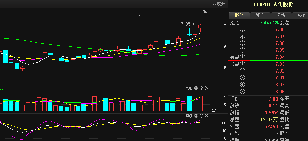Select sell level 1 price 7.04
Viewport: 308px width, 141px height.
coord(280,57)
